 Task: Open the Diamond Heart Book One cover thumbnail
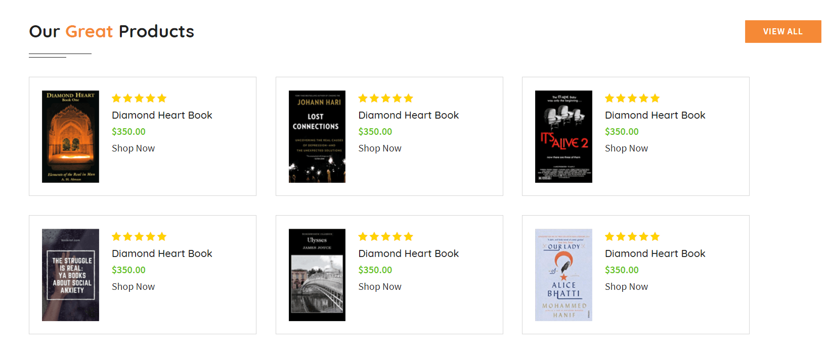[x=70, y=136]
